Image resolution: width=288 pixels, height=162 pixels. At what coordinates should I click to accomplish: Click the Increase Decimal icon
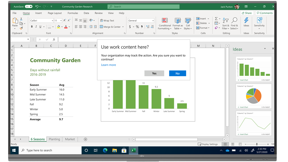[x=148, y=27]
